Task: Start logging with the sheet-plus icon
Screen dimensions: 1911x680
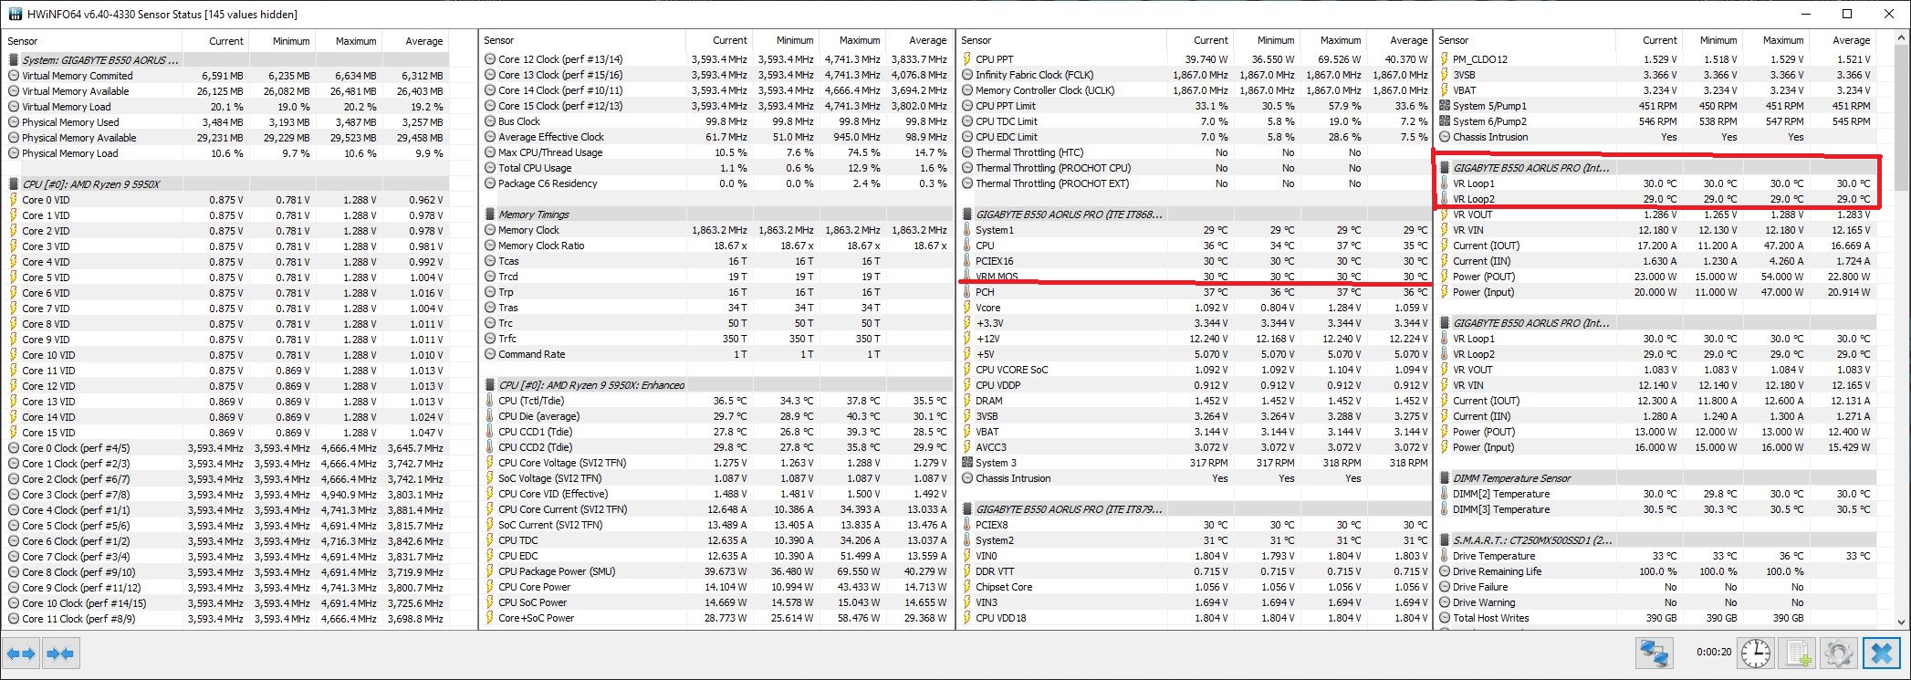Action: pyautogui.click(x=1798, y=654)
